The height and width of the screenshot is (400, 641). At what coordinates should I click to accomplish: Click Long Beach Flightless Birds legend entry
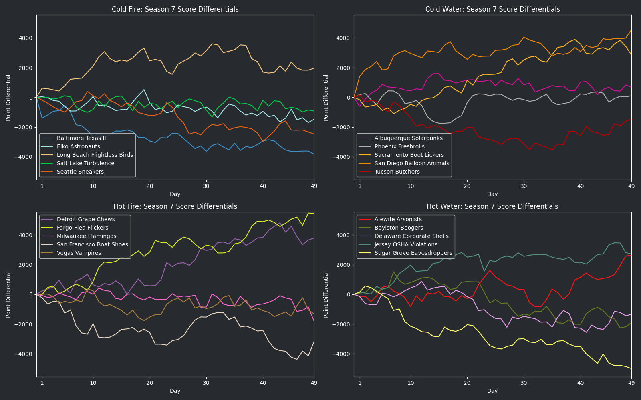[x=95, y=155]
